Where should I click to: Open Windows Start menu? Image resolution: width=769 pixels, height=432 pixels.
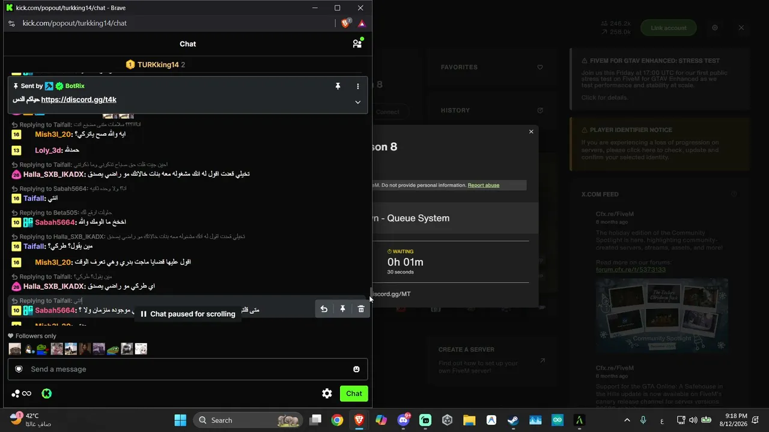point(180,420)
